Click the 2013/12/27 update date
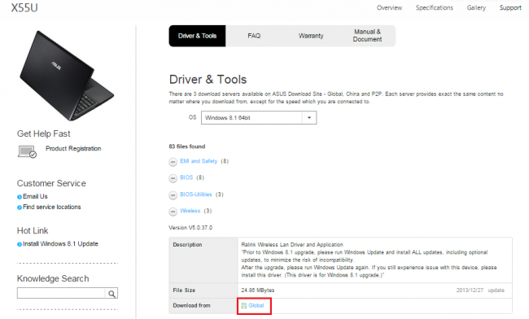 (480, 290)
